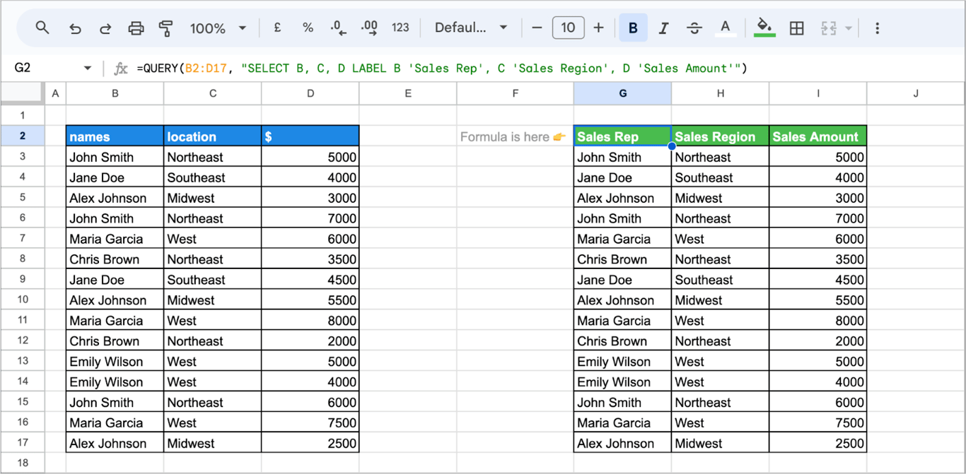Viewport: 966px width, 474px height.
Task: Undo the last action
Action: tap(75, 28)
